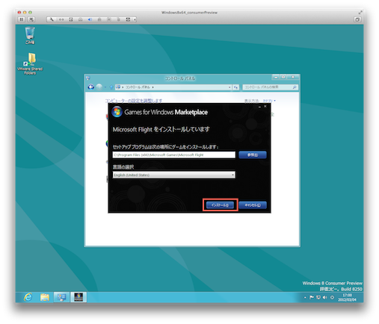Image resolution: width=379 pixels, height=324 pixels.
Task: Open the language selection dropdown
Action: (x=173, y=175)
